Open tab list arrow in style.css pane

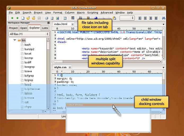[x=163, y=67]
